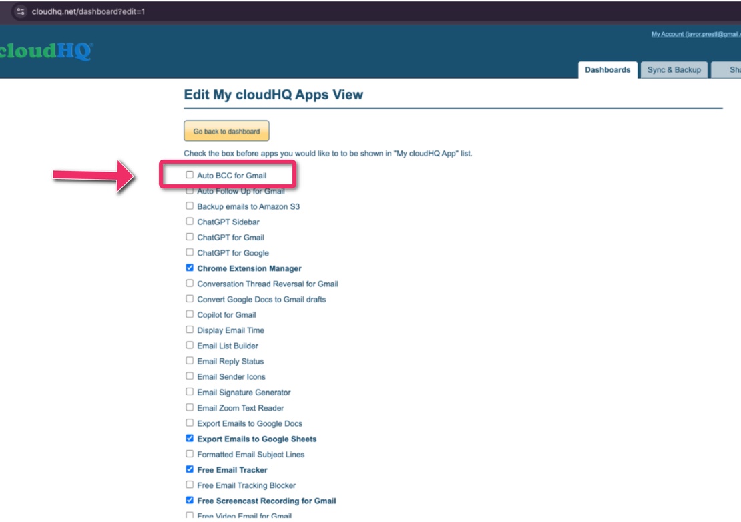Click the Free Email Tracker label
This screenshot has width=741, height=522.
point(232,470)
